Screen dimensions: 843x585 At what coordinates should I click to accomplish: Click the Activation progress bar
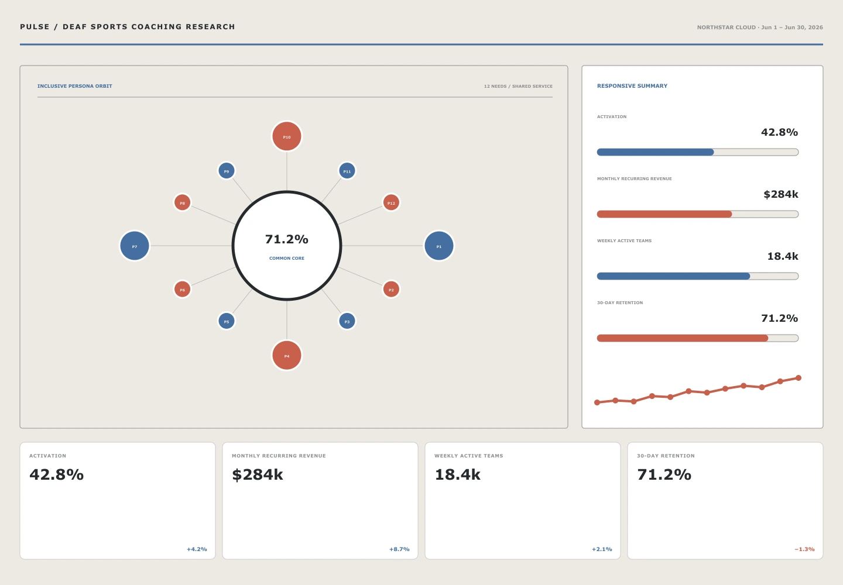tap(698, 152)
